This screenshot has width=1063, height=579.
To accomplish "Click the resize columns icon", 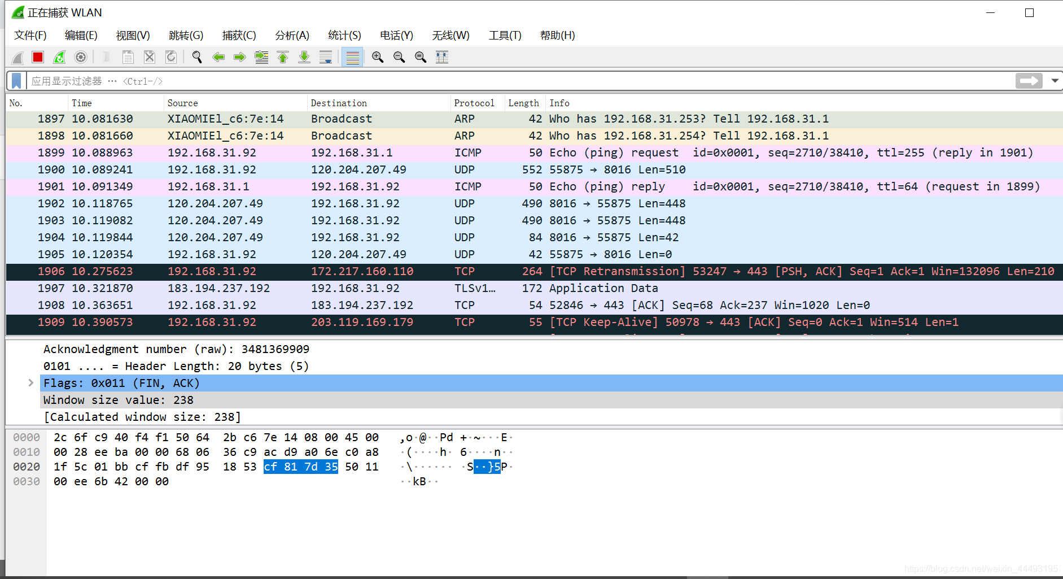I will click(x=442, y=57).
